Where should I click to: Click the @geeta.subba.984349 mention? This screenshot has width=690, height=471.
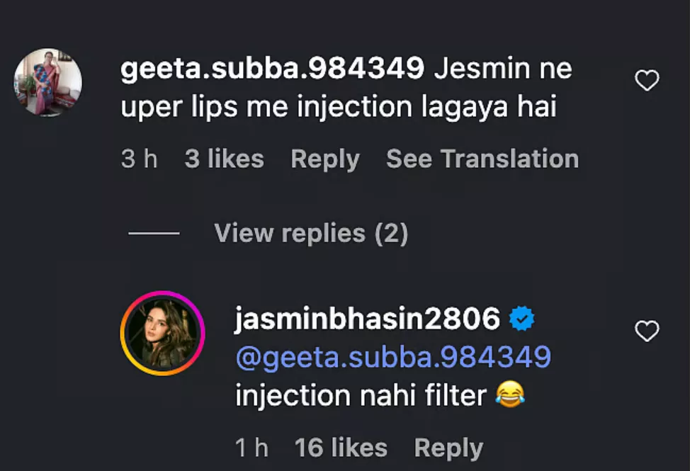coord(392,357)
